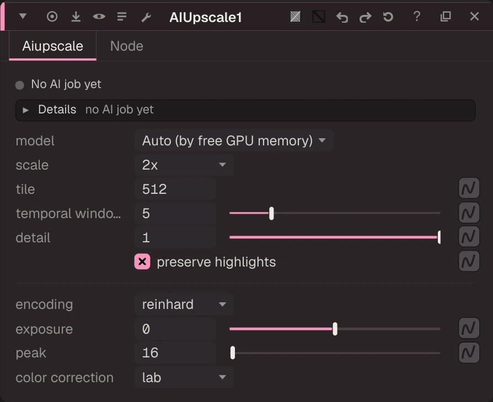Center the node with the target icon
This screenshot has height=402, width=493.
[52, 17]
